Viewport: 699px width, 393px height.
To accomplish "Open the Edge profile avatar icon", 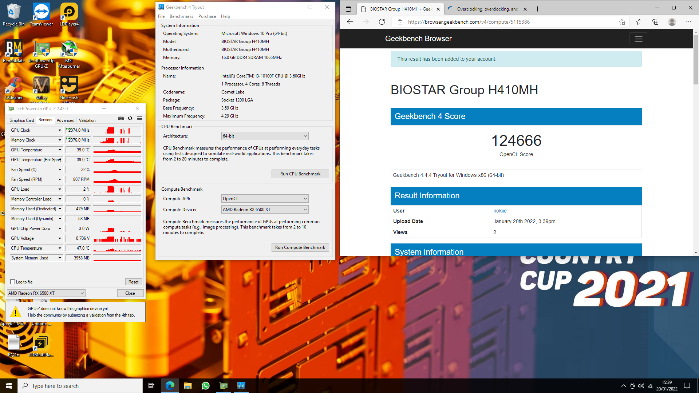I will pyautogui.click(x=672, y=22).
